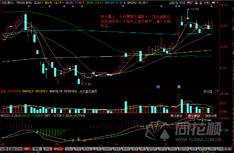234x153 pixels.
Task: Open the 复权 adjustment option
Action: coord(190,3)
